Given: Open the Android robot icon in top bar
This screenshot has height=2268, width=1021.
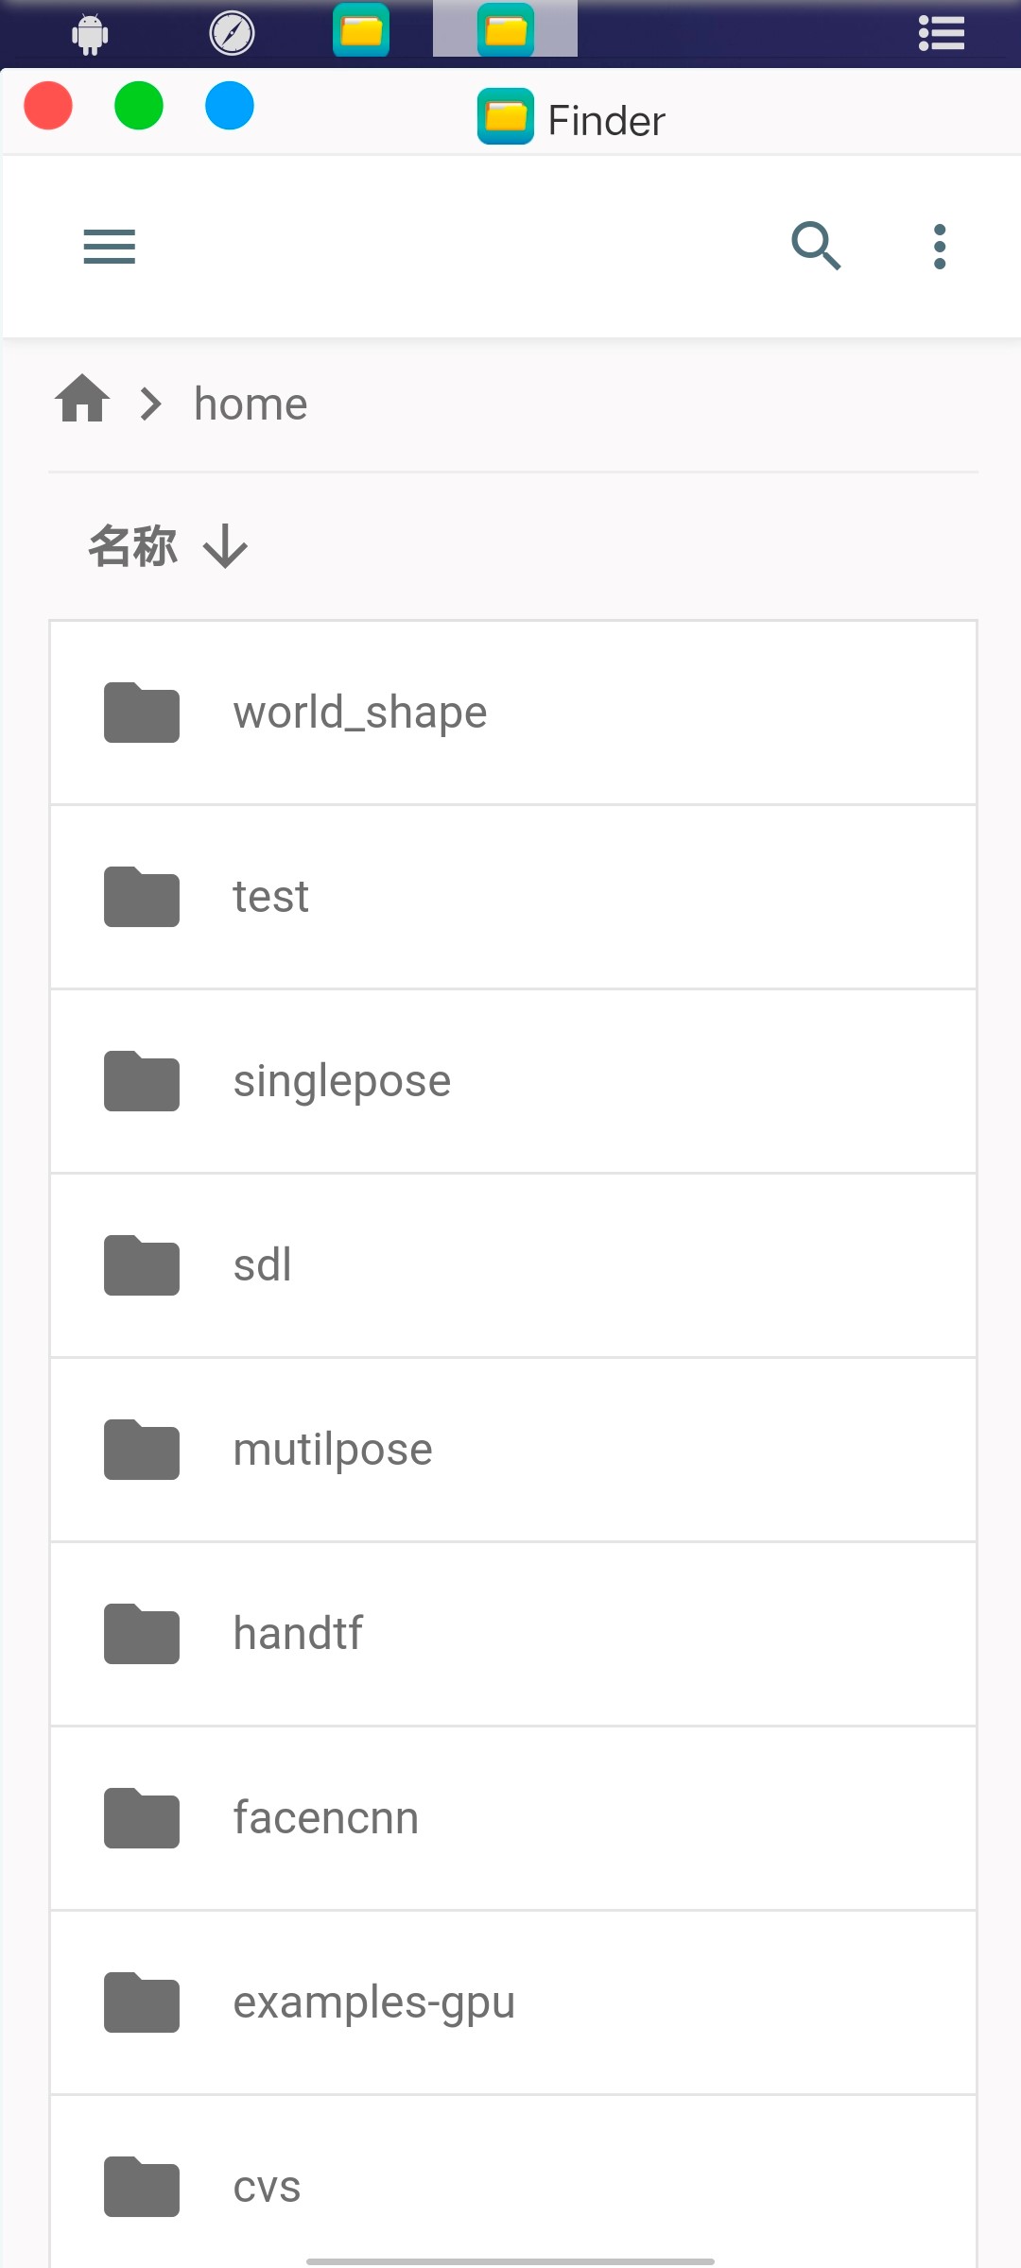Looking at the screenshot, I should click(x=90, y=34).
